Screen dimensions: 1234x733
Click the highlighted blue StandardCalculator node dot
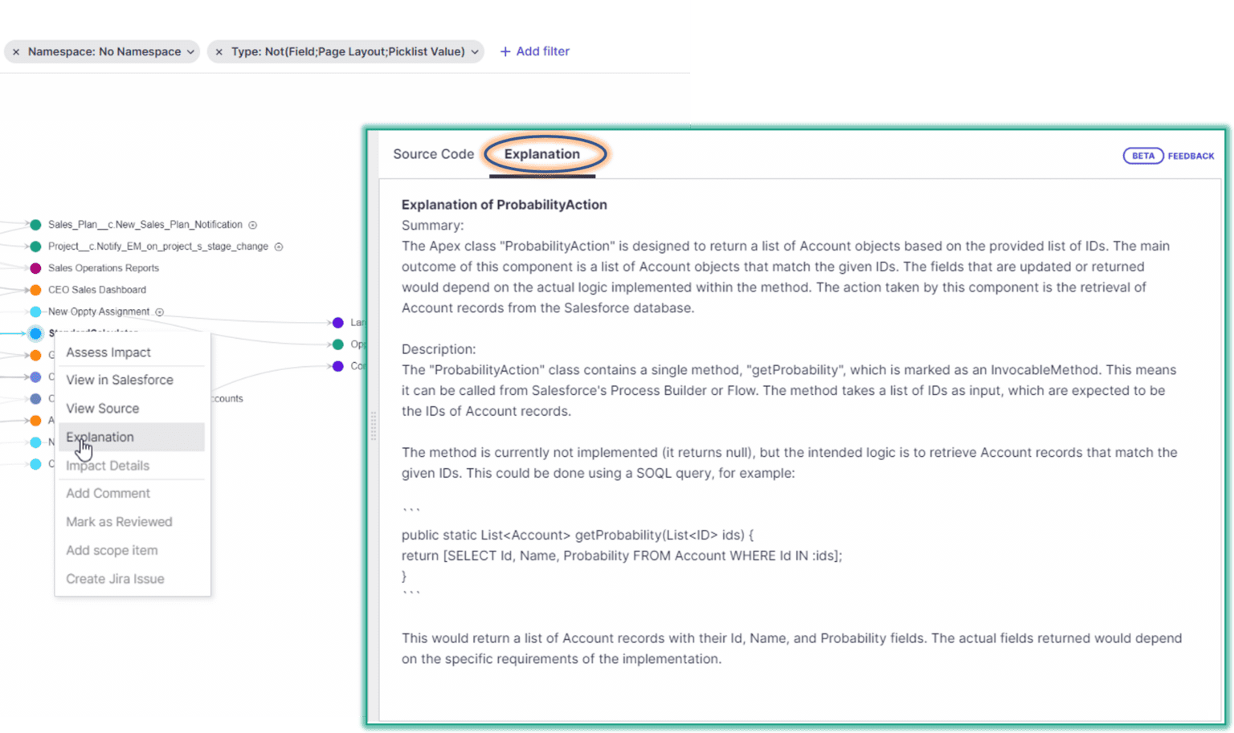[x=35, y=333]
